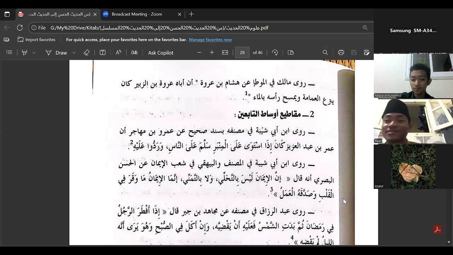453x255 pixels.
Task: Click the scrollbar down arrow
Action: 449,242
